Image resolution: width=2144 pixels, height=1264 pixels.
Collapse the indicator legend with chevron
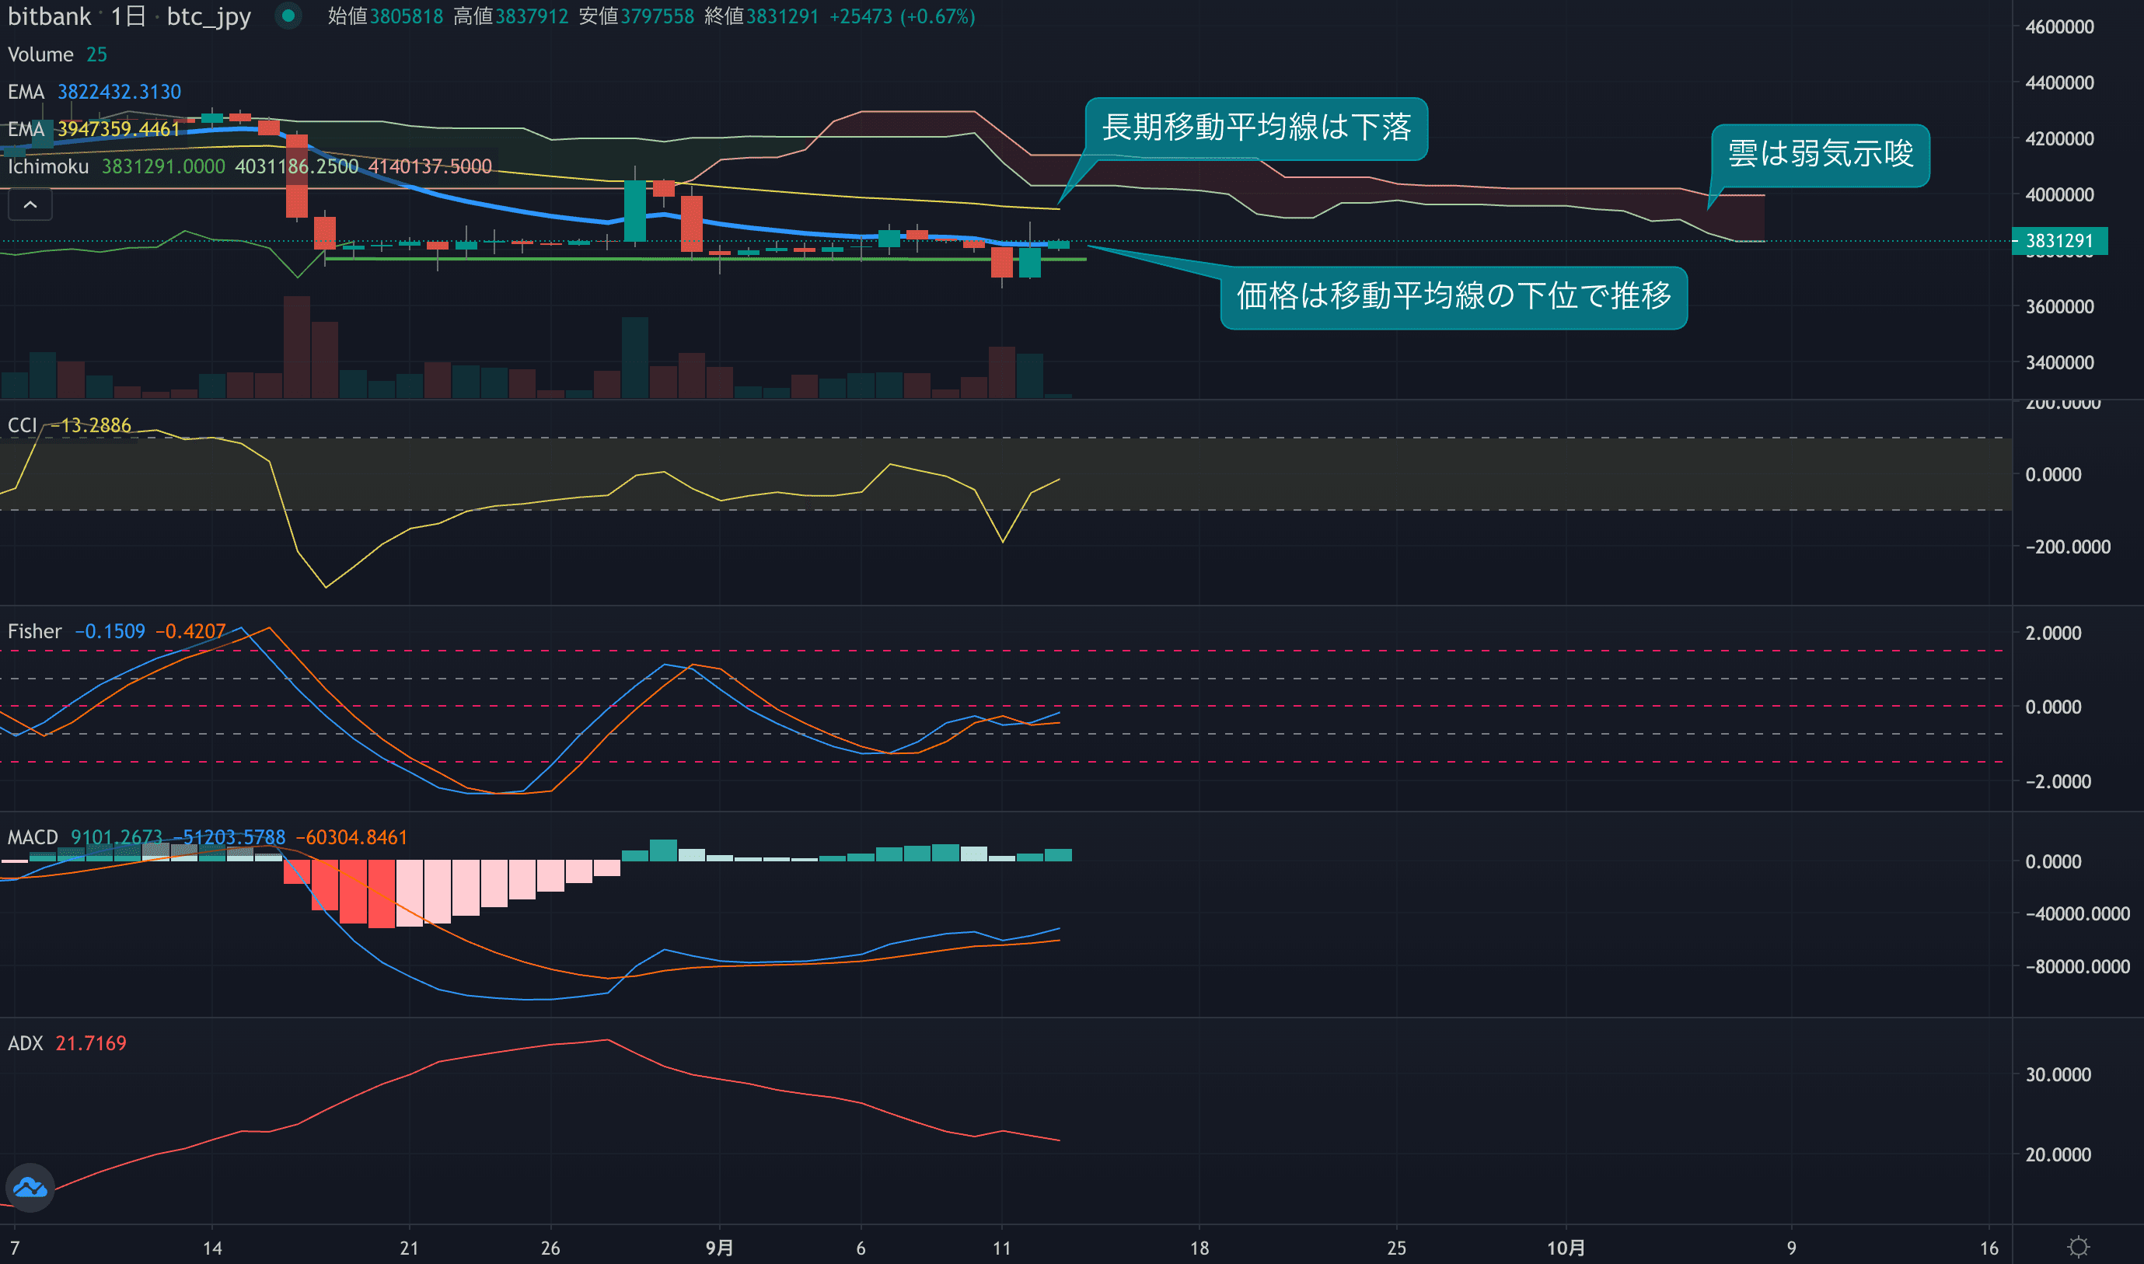(x=30, y=204)
